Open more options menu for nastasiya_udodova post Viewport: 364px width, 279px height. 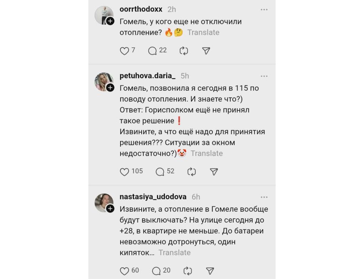(x=264, y=197)
